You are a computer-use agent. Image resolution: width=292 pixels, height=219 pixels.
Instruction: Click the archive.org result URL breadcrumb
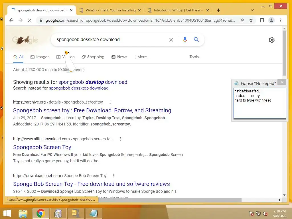pos(58,102)
